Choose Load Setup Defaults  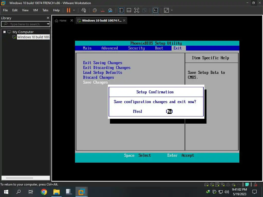(102, 72)
